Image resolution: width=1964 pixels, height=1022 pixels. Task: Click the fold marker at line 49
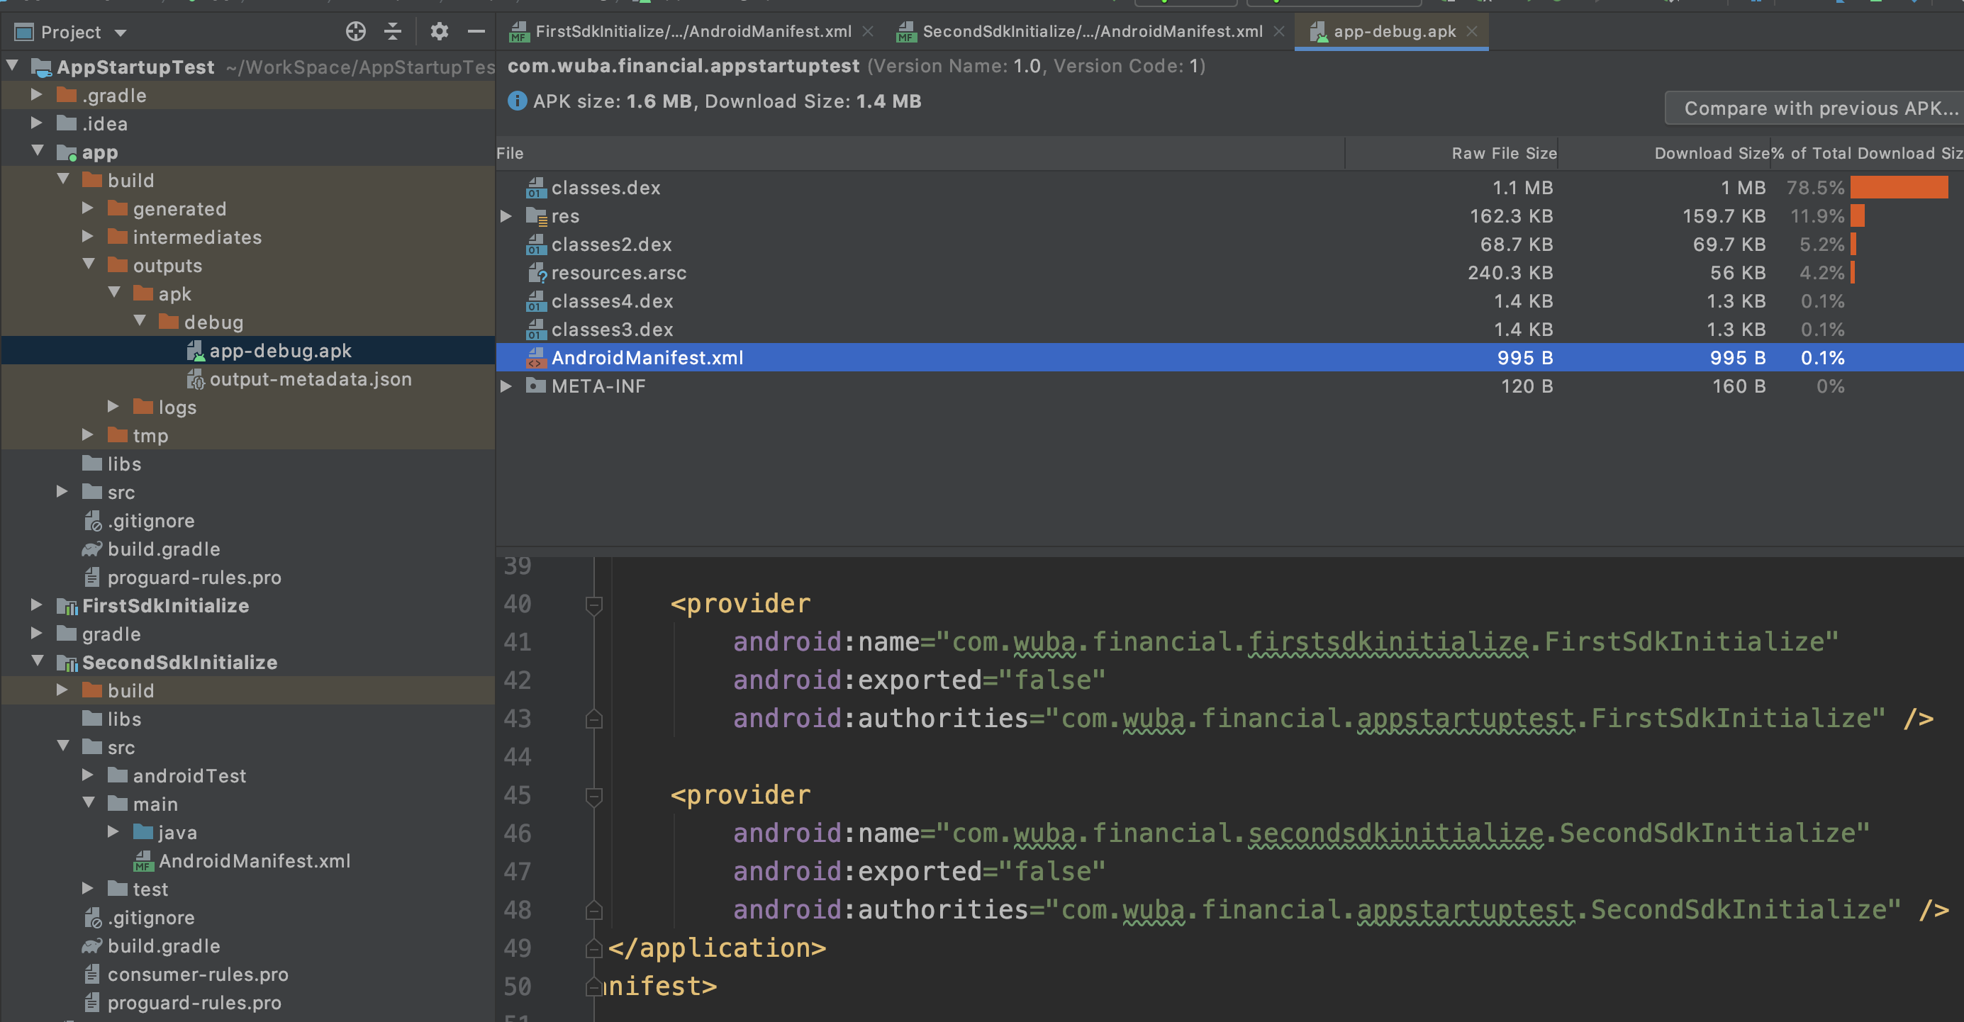(x=594, y=948)
